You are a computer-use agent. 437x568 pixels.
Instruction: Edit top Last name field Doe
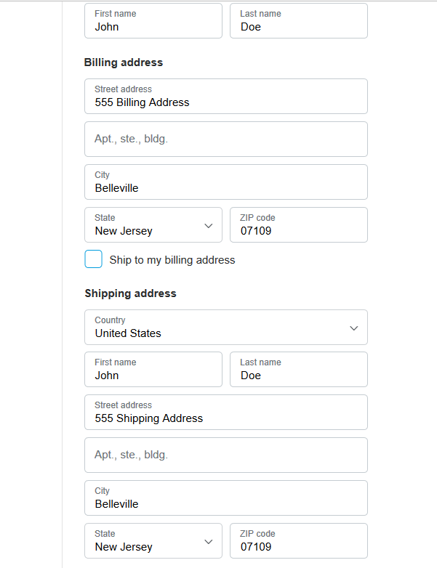pos(299,20)
